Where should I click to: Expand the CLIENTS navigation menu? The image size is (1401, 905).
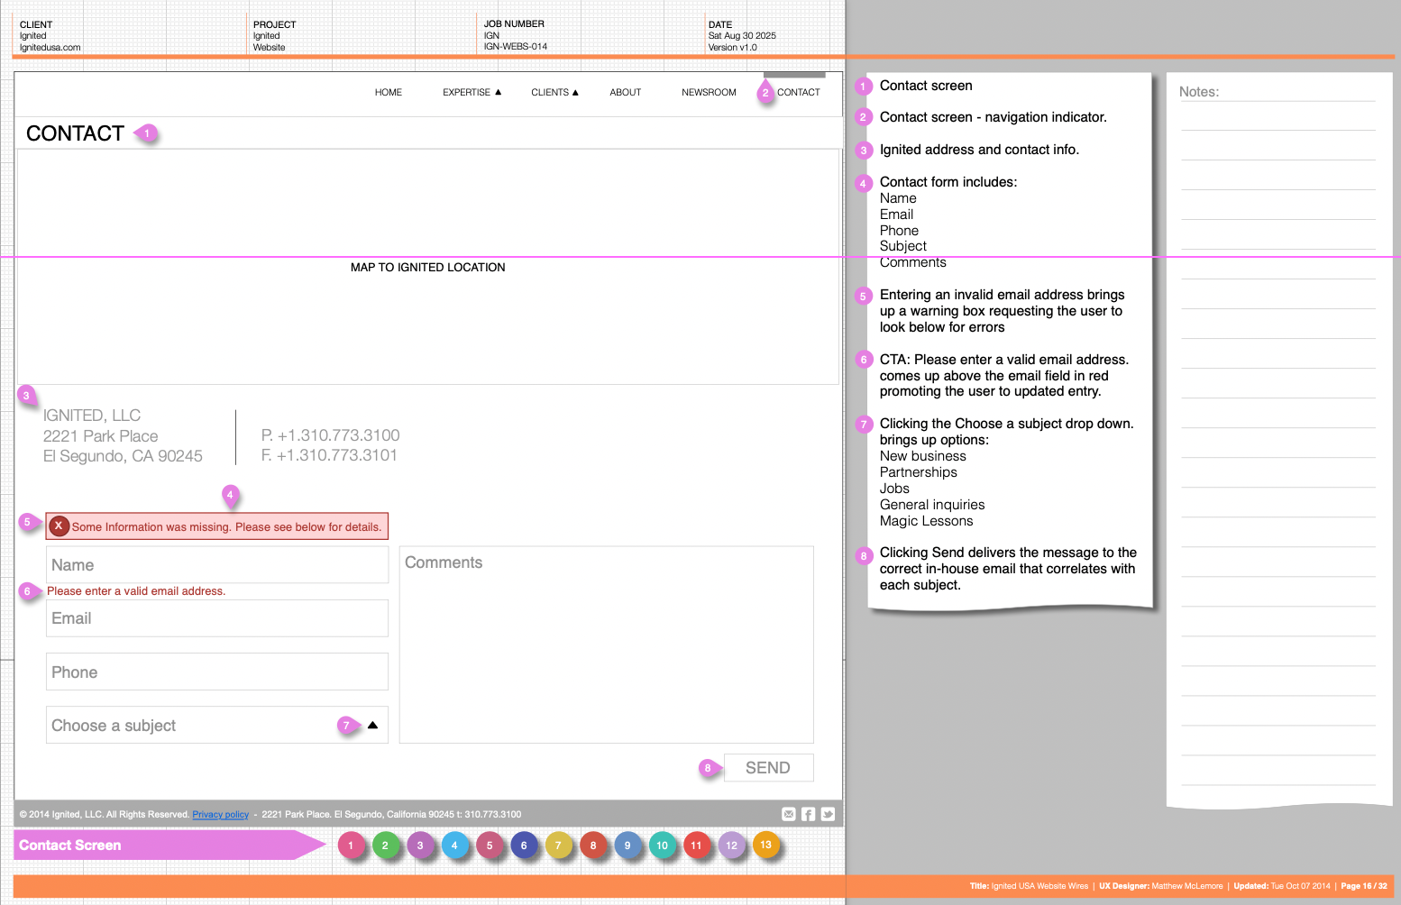tap(554, 92)
